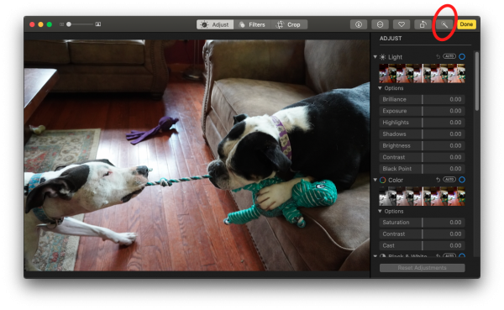Collapse the Color section triangle
Image resolution: width=504 pixels, height=310 pixels.
pyautogui.click(x=375, y=180)
